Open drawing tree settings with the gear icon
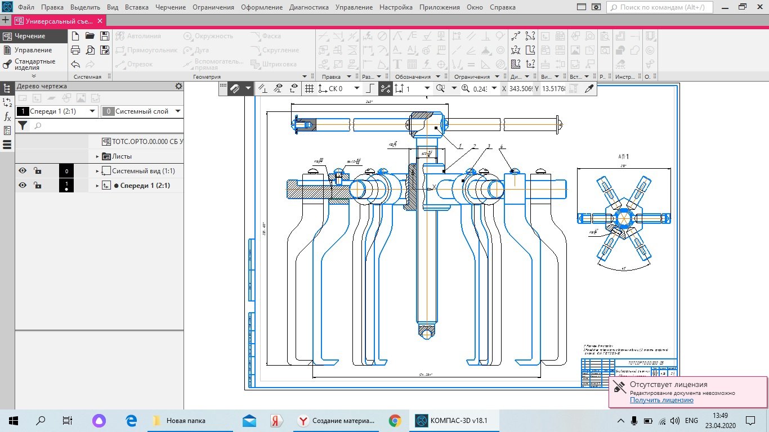Image resolution: width=769 pixels, height=432 pixels. [x=178, y=86]
